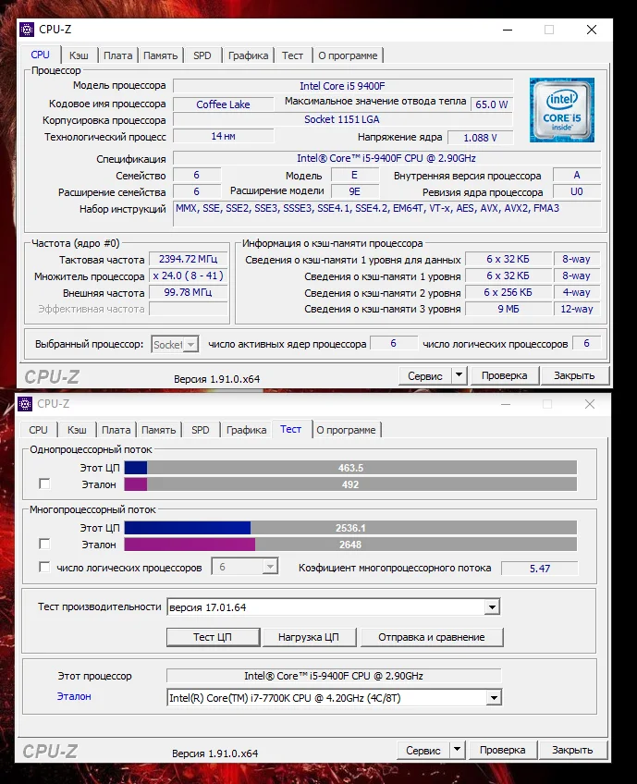Click the blue Эталон link label
Viewport: 637px width, 784px height.
pos(74,696)
